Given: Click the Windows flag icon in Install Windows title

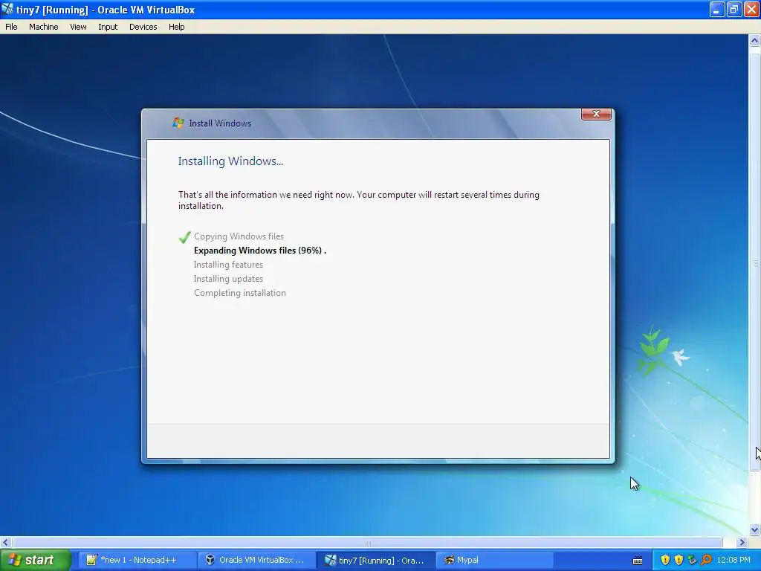Looking at the screenshot, I should point(178,123).
